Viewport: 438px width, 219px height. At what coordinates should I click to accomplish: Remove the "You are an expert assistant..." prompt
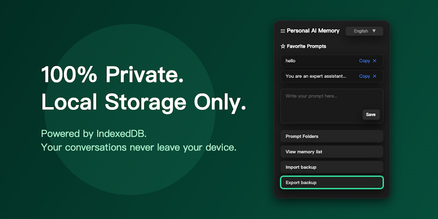coord(375,76)
